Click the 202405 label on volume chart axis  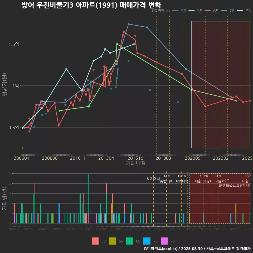(235, 229)
